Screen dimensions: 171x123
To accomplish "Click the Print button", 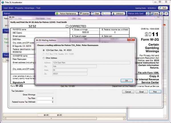I will point(155,92).
